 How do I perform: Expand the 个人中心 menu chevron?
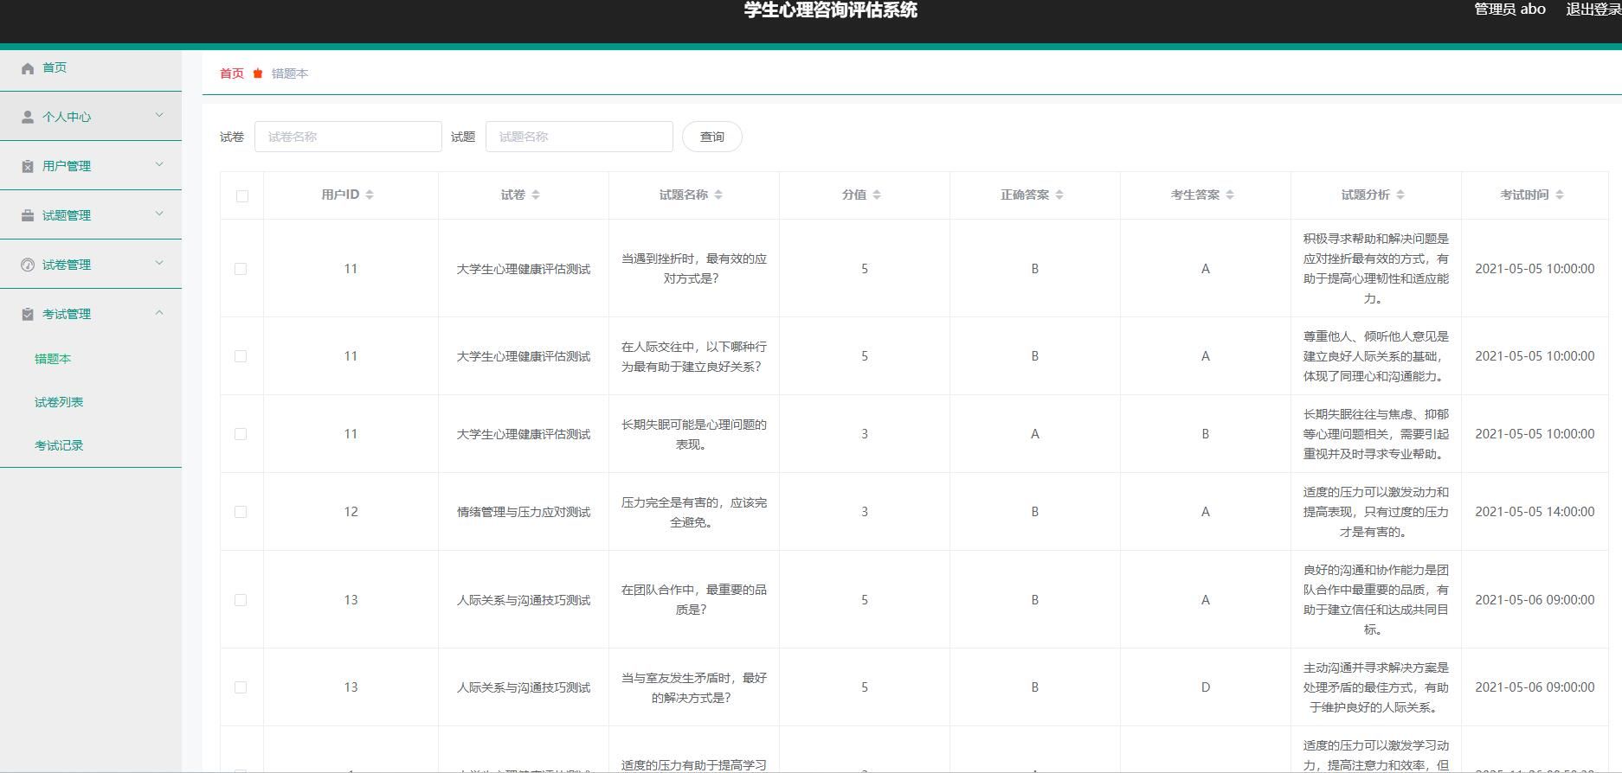point(159,115)
